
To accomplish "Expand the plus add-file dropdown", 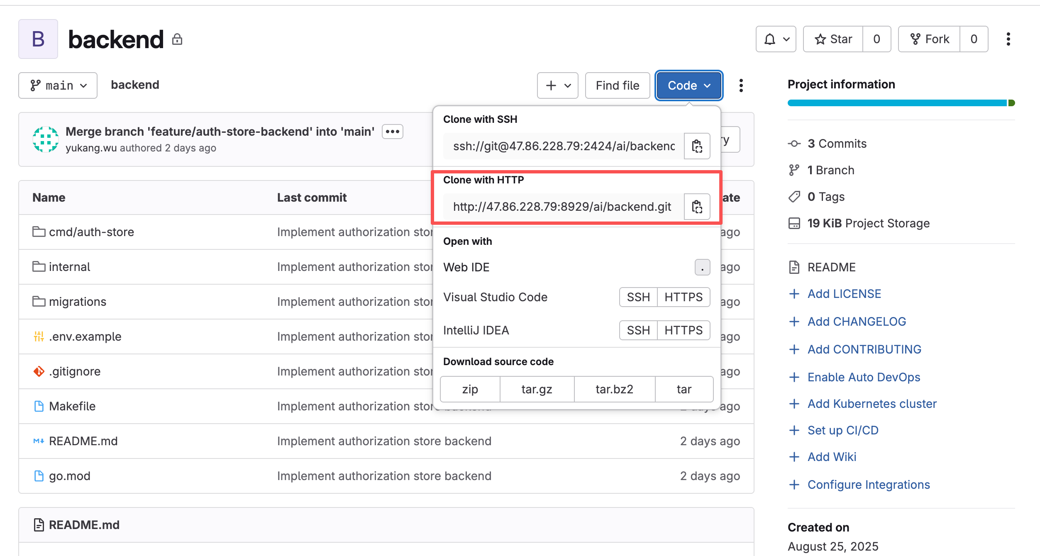I will pyautogui.click(x=557, y=85).
